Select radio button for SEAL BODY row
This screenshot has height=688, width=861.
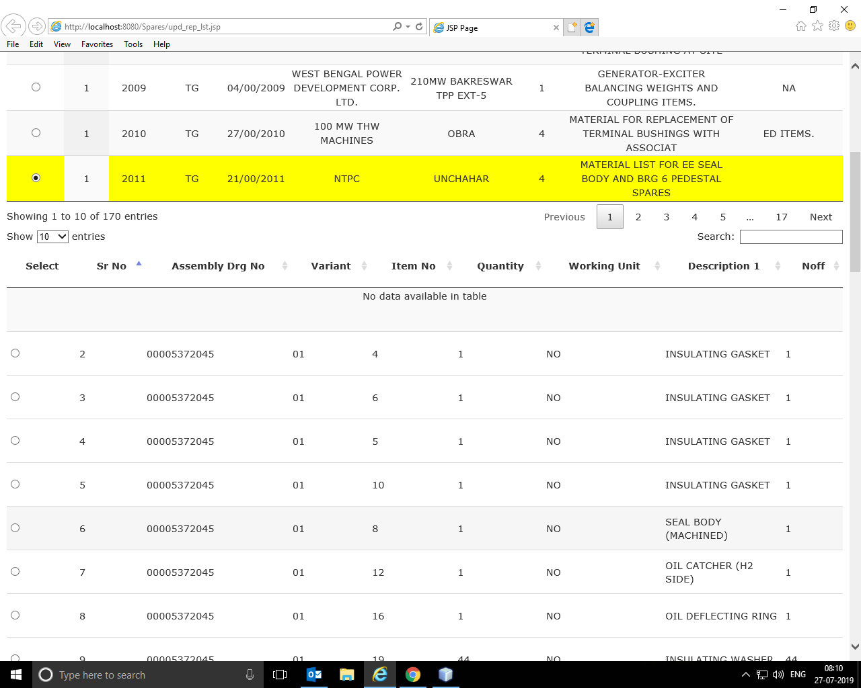[x=15, y=527]
